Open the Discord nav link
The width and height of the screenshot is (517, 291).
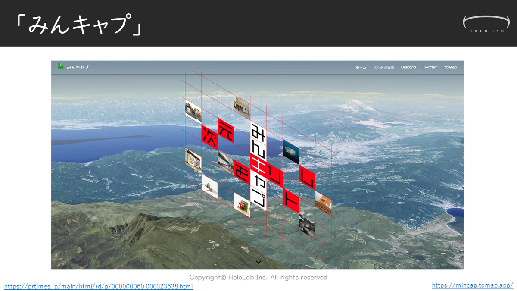click(408, 67)
